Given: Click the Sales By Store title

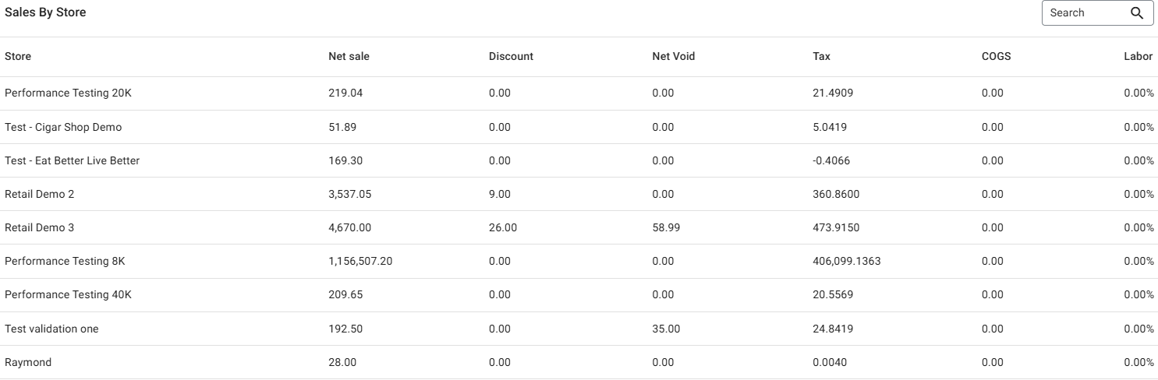Looking at the screenshot, I should click(x=45, y=12).
